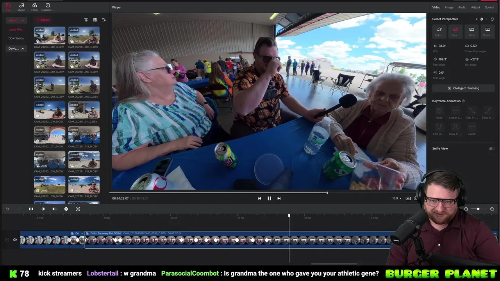500x281 pixels.
Task: Choose the Wide perspective preset
Action: [471, 31]
